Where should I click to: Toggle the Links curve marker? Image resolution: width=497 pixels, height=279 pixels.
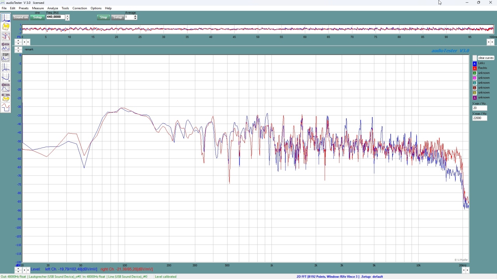[474, 63]
